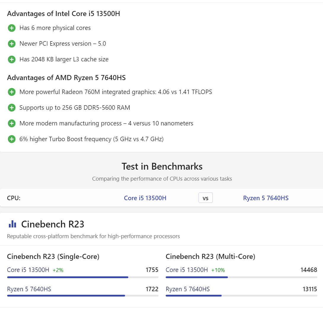Screen dimensions: 323x309
Task: Click the plus icon beside '256 GB DDR5-5600 RAM'
Action: coord(12,108)
